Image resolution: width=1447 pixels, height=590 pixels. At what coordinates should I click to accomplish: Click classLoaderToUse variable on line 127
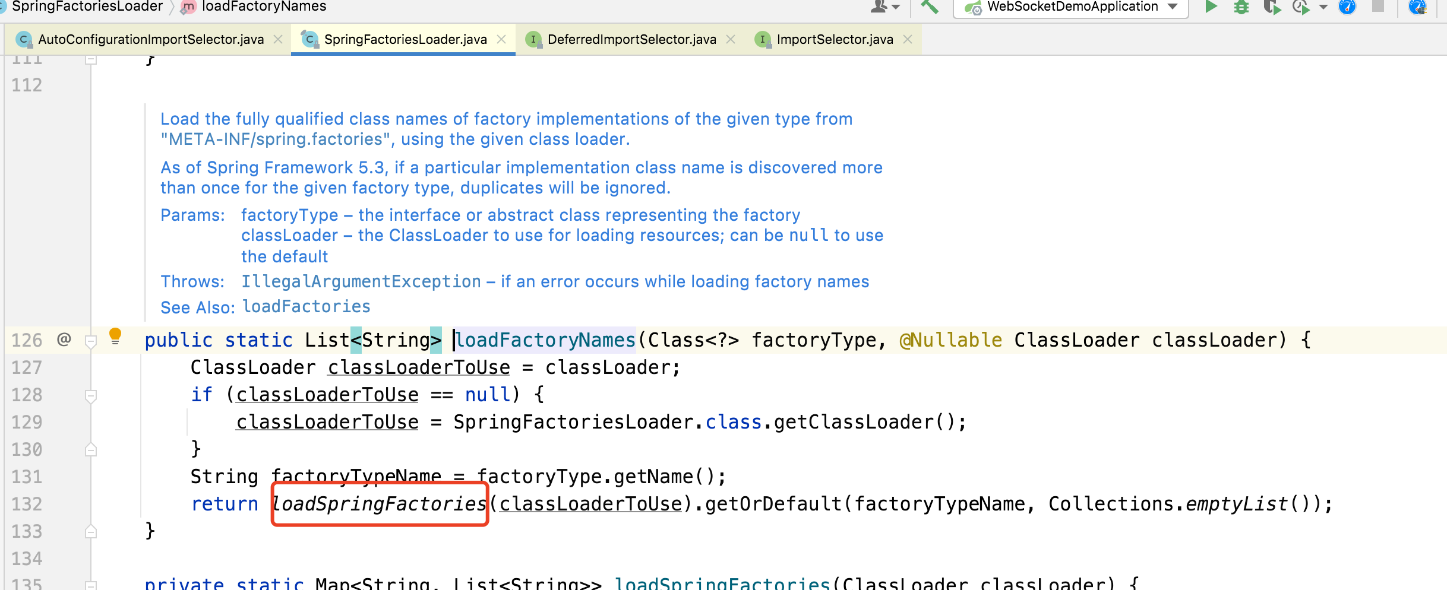419,367
